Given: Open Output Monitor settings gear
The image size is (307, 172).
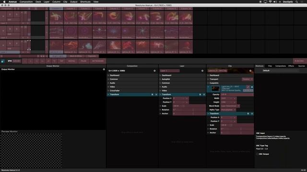Looking at the screenshot, I should pos(104,69).
